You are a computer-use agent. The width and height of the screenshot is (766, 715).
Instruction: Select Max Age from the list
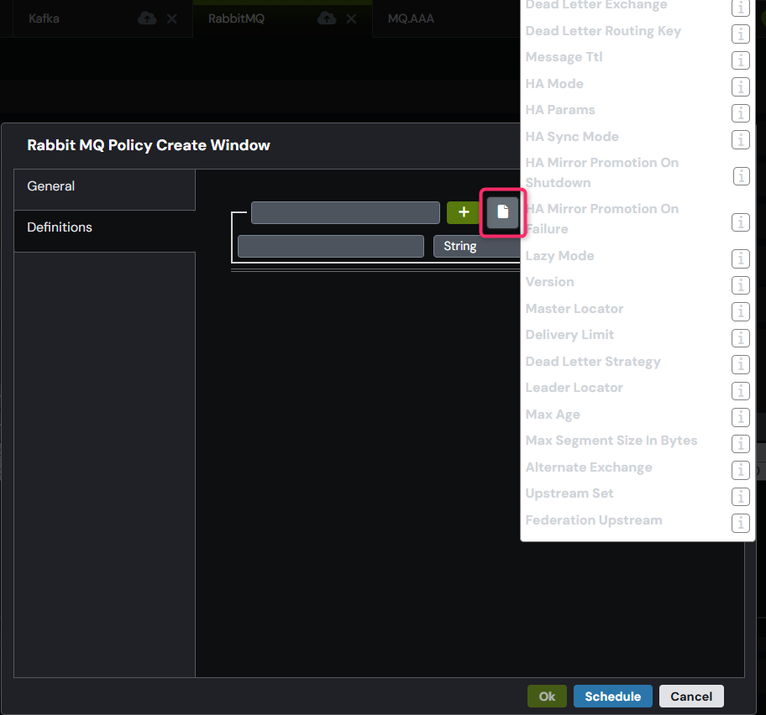click(553, 415)
